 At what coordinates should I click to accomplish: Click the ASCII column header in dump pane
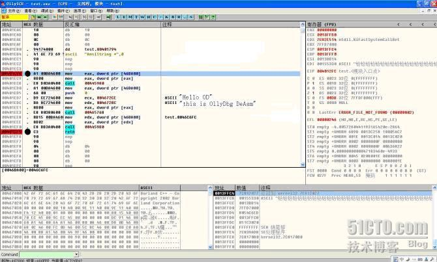(159, 188)
